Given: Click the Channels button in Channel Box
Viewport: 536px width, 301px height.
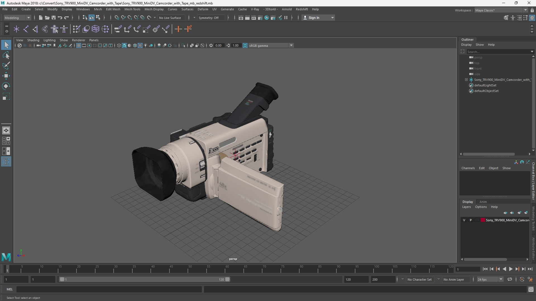Looking at the screenshot, I should pos(468,168).
